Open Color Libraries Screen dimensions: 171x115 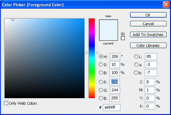[x=148, y=45]
